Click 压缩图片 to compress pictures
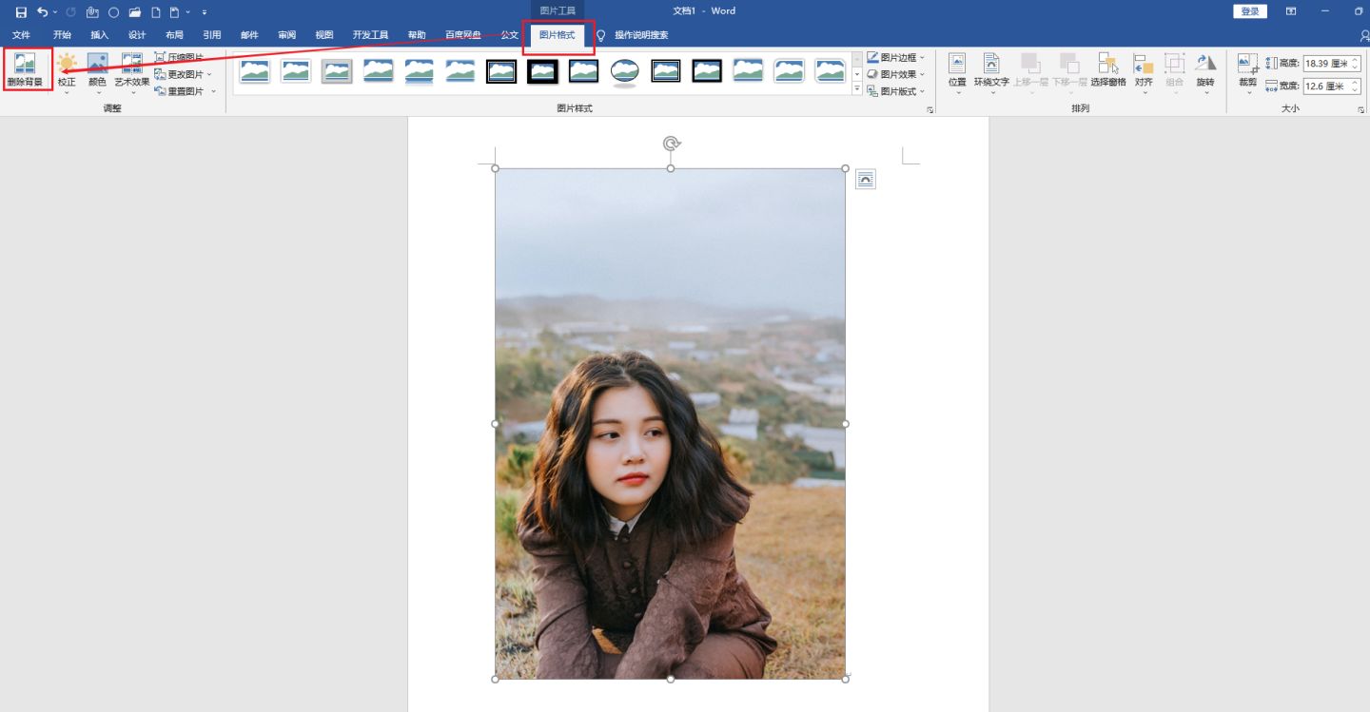Viewport: 1370px width, 712px height. coord(179,57)
